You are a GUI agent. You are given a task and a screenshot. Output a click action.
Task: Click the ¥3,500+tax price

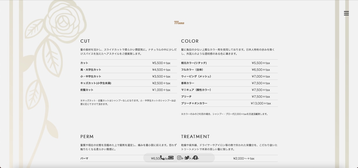click(x=161, y=76)
